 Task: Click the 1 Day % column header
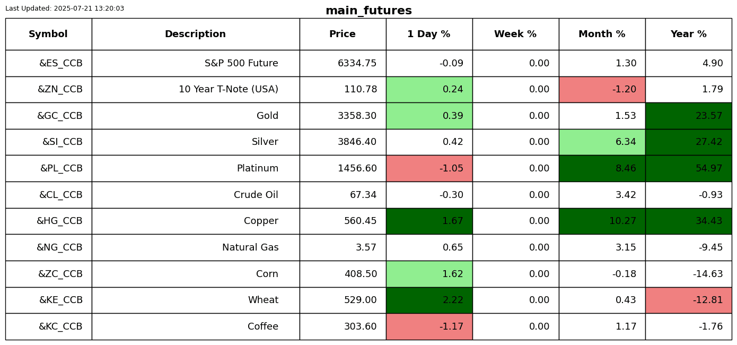tap(429, 34)
